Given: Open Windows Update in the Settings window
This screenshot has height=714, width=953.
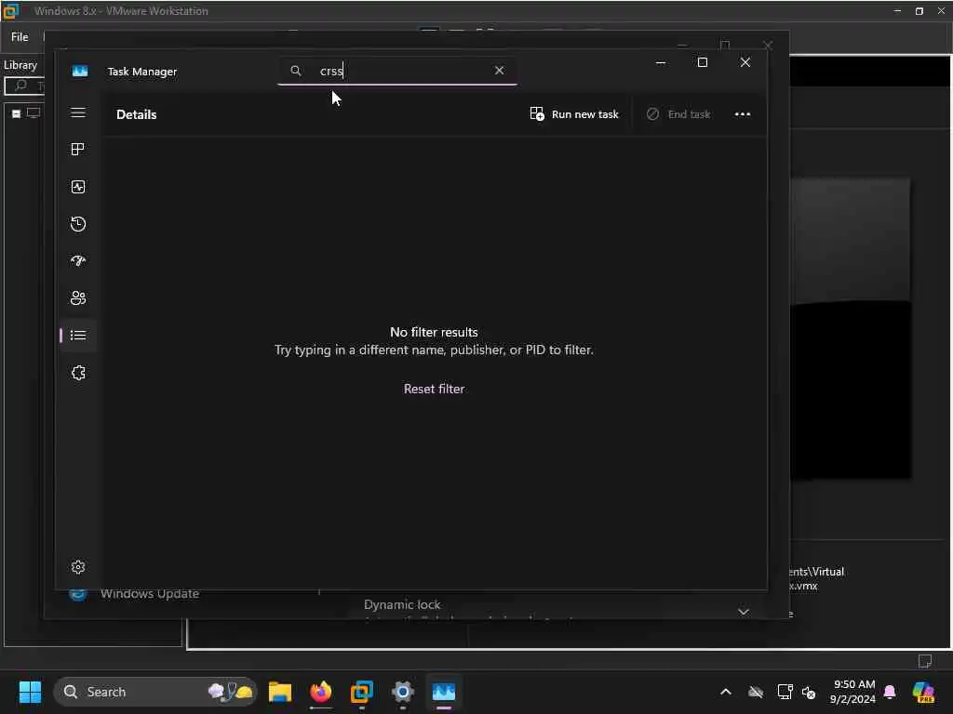Looking at the screenshot, I should click(150, 593).
